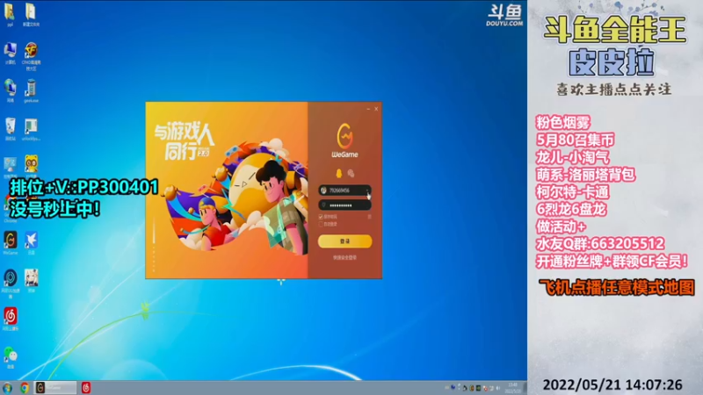
Task: Open the quick secure login link below login button
Action: tap(344, 258)
